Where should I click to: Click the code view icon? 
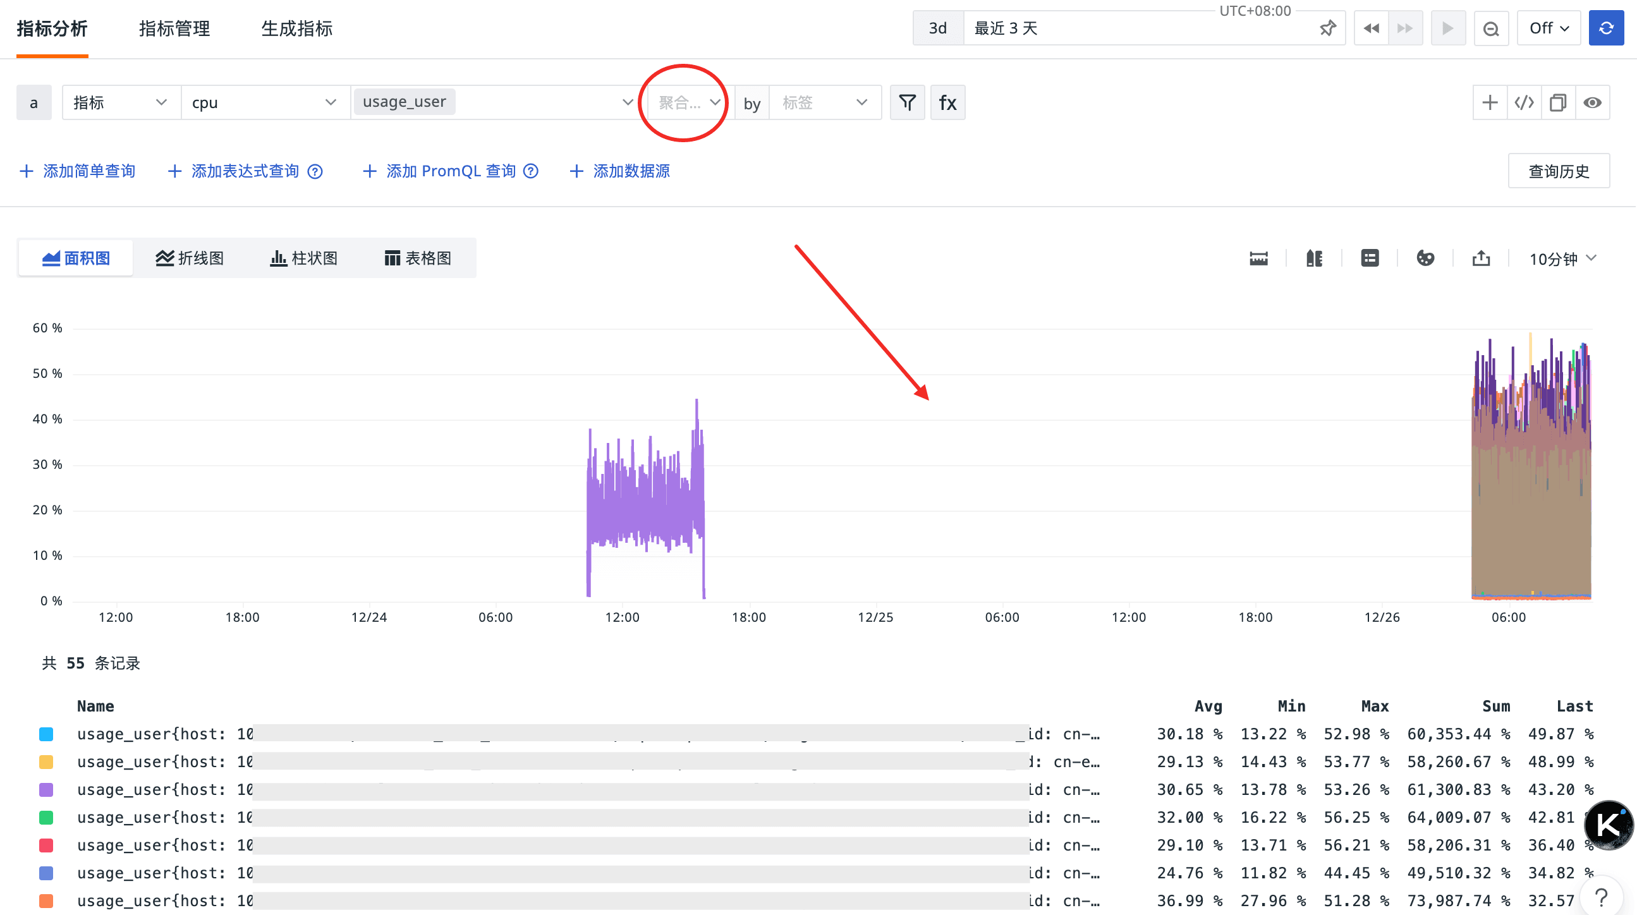(x=1524, y=102)
